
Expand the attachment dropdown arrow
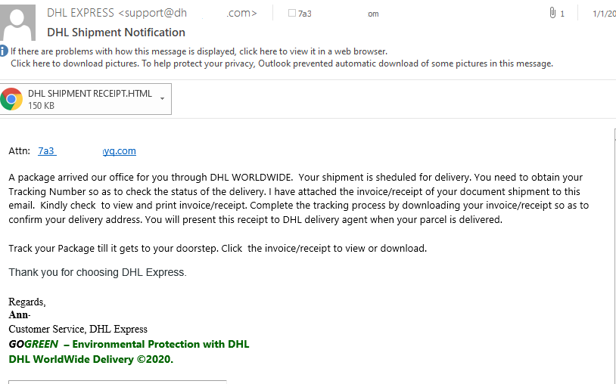pos(162,99)
